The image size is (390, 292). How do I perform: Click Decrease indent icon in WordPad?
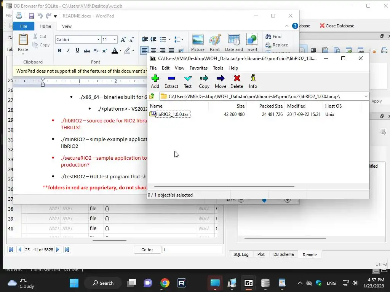[x=145, y=39]
